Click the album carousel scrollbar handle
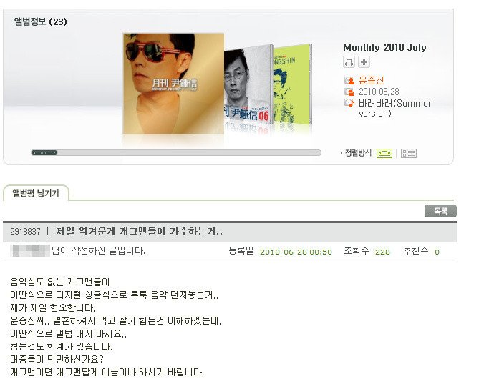The image size is (494, 389). click(x=44, y=152)
